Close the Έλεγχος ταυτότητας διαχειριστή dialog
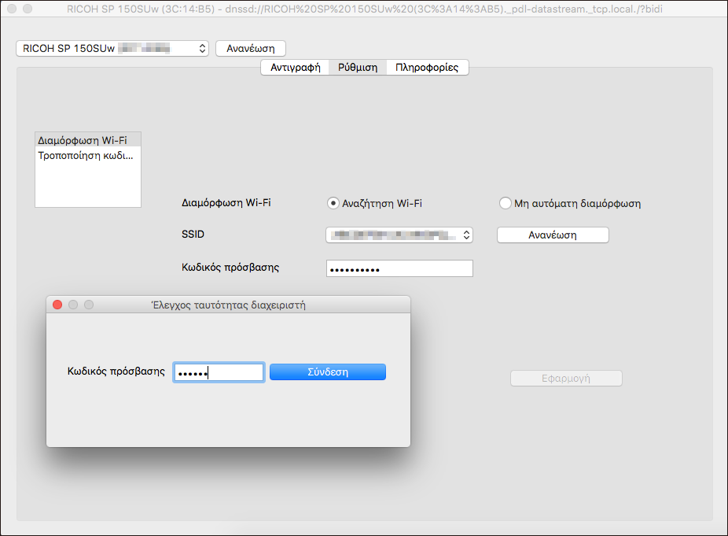728x536 pixels. tap(57, 305)
